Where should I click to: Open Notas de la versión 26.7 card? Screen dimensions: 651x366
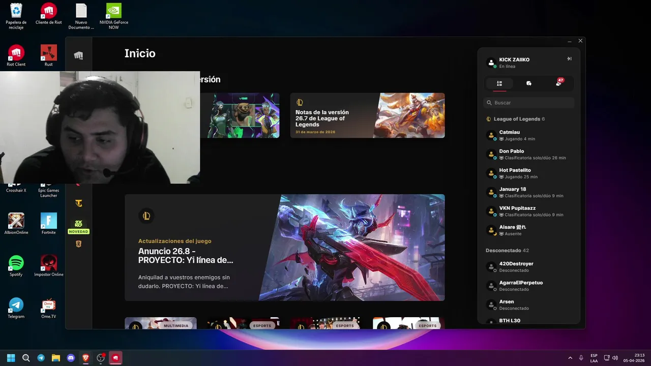click(367, 115)
